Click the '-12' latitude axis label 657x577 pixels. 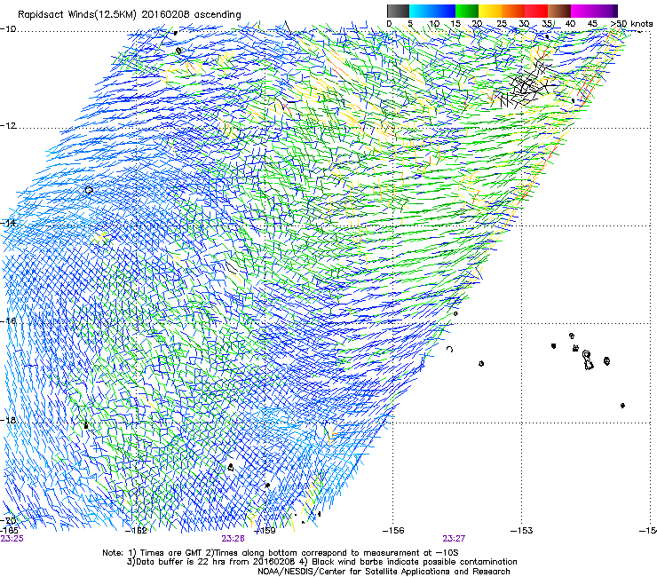(8, 126)
